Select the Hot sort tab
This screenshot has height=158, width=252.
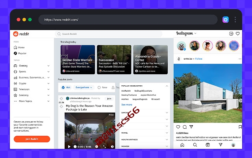tap(66, 87)
